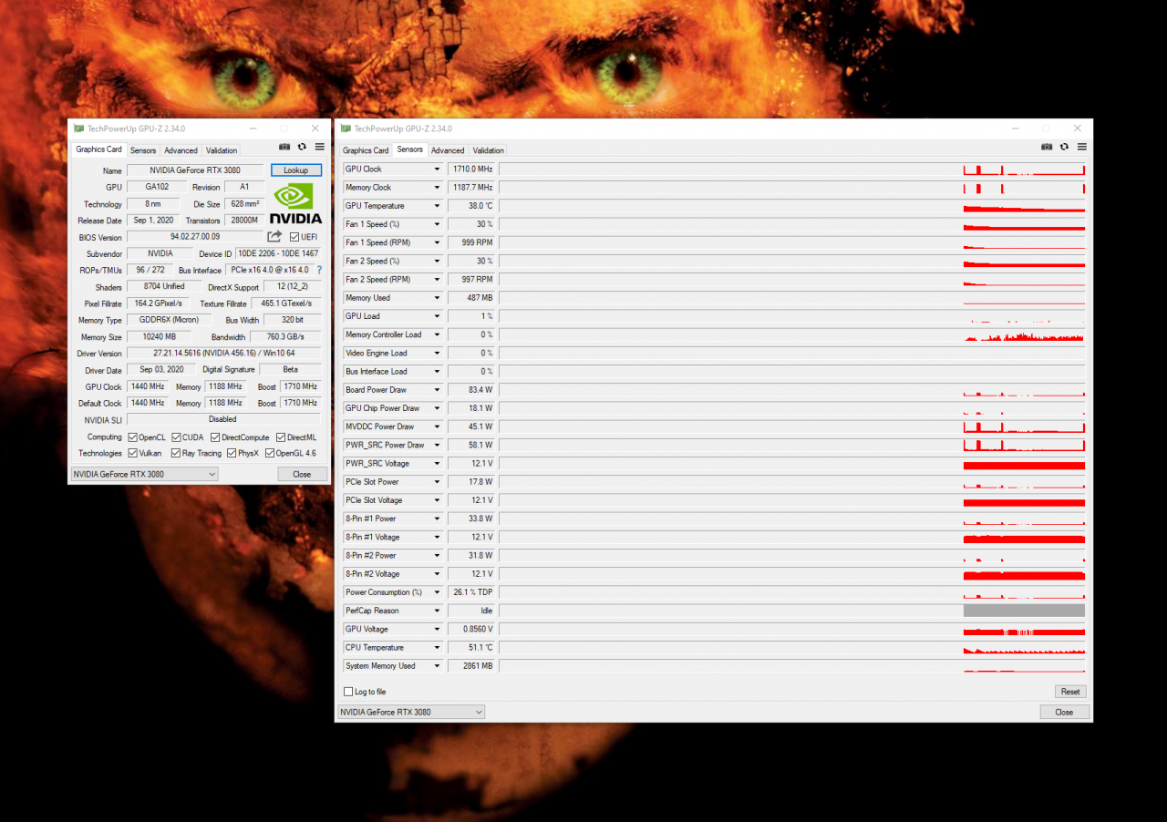Click the Device ID field 10DE 2206
1167x822 pixels.
click(278, 253)
